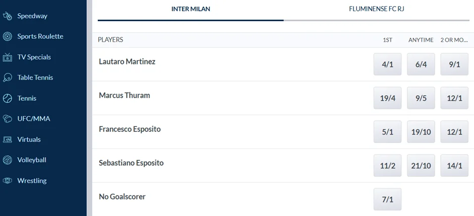Pick Lautaro Martinez anytime scorer at 6/4
The image size is (474, 216).
click(421, 64)
